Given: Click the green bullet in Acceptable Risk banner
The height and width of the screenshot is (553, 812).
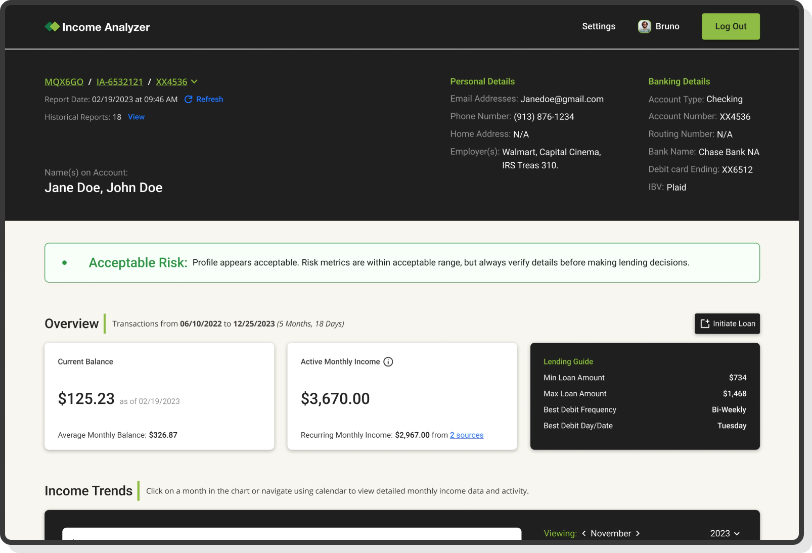Looking at the screenshot, I should click(64, 263).
